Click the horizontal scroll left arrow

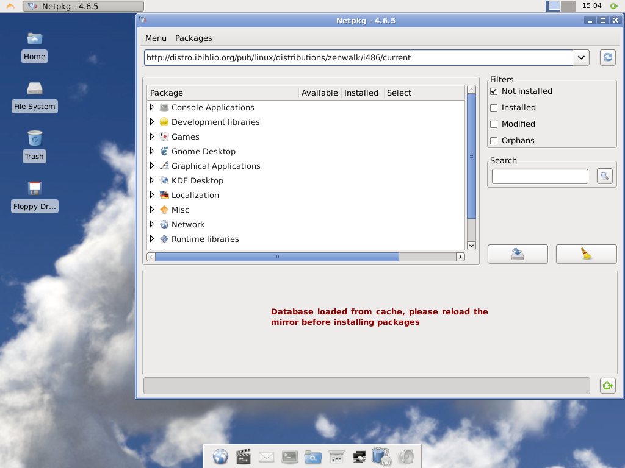pos(151,257)
